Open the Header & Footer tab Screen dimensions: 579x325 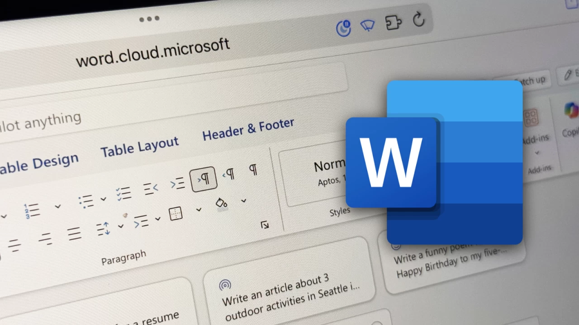click(x=248, y=130)
